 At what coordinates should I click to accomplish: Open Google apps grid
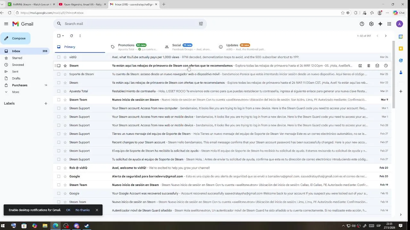pos(389,24)
